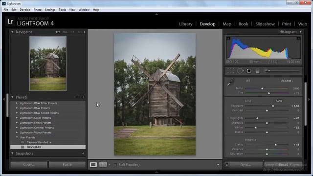Click the Sync... button
The height and width of the screenshot is (176, 313).
coord(246,165)
